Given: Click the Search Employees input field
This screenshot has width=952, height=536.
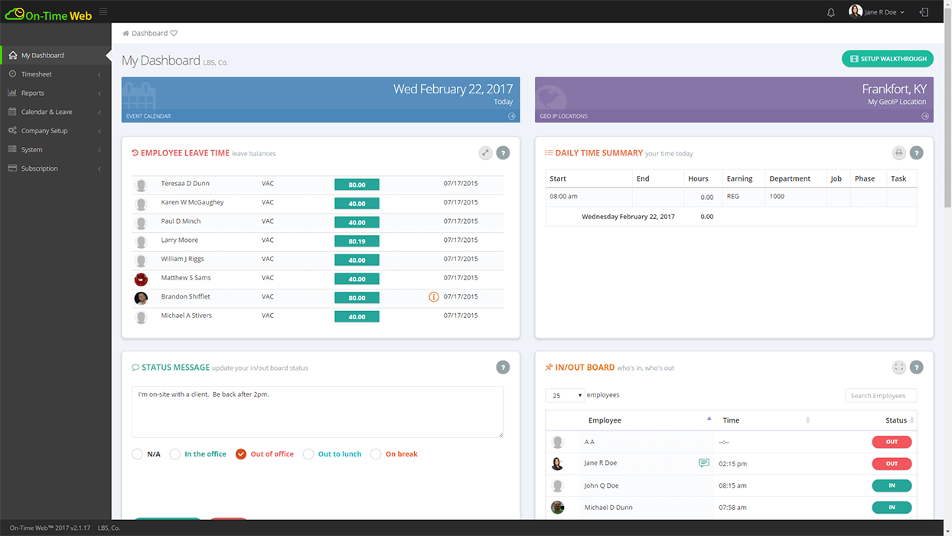Looking at the screenshot, I should [x=881, y=395].
